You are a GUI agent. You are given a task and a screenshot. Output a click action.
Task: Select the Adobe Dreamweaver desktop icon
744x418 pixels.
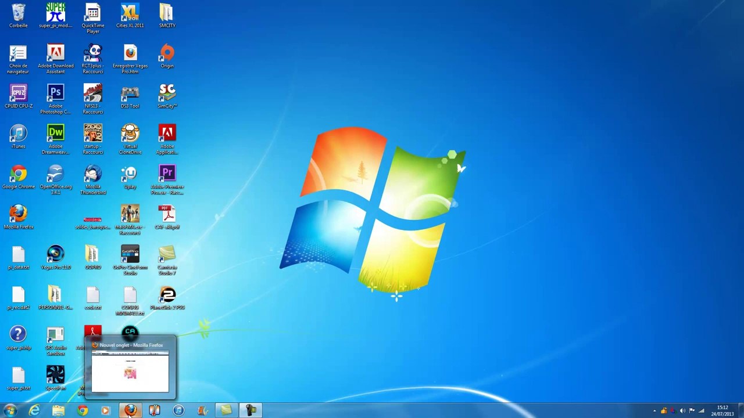(x=55, y=140)
